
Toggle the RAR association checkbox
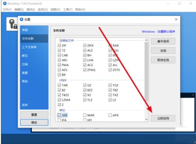110,46
